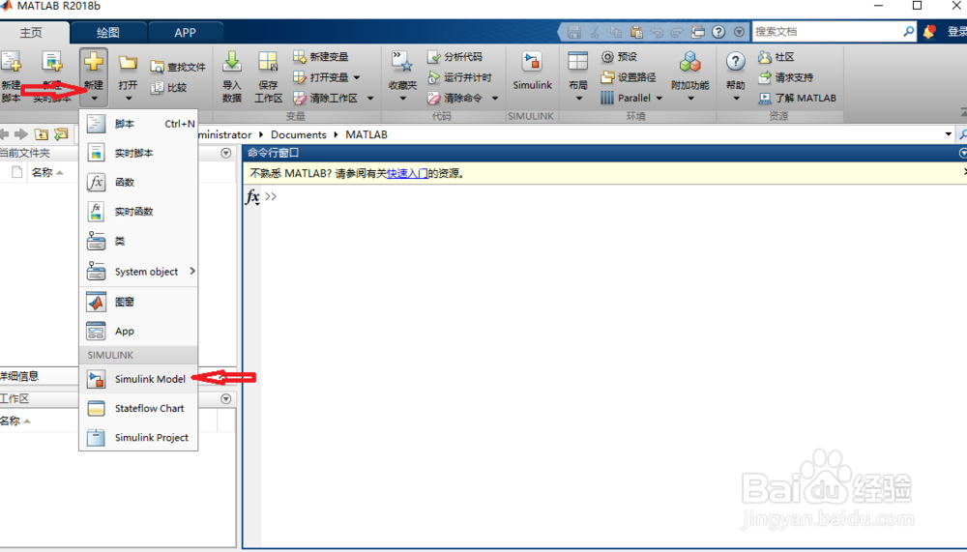This screenshot has height=552, width=967.
Task: Click the search magnifier icon in documentation box
Action: click(909, 32)
